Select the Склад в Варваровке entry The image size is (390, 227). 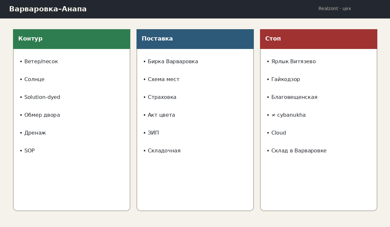coord(296,151)
